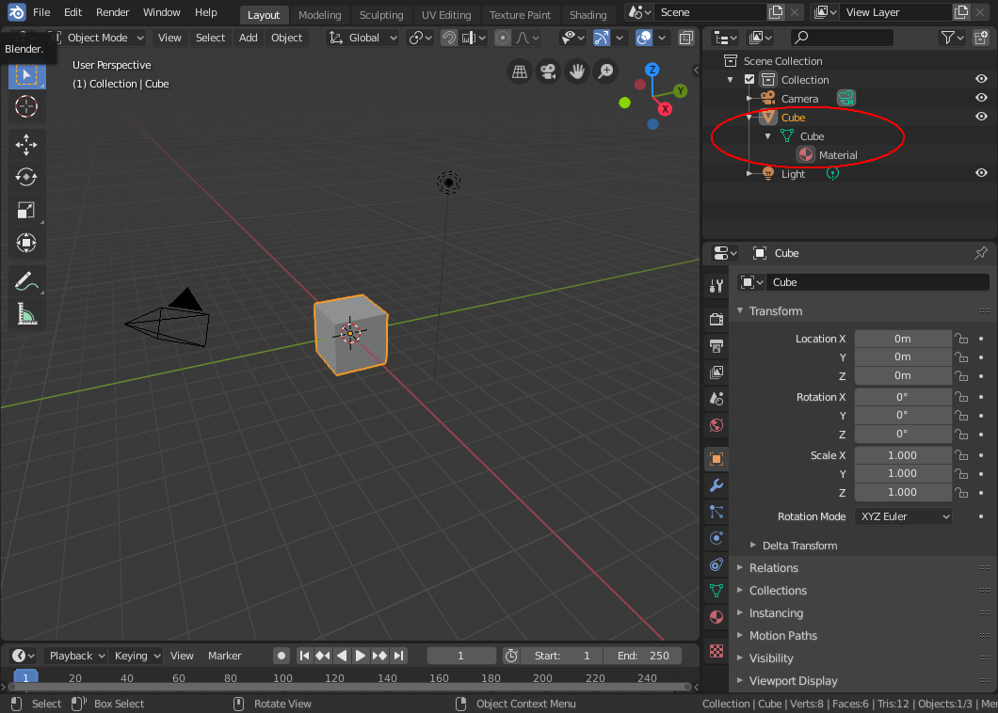This screenshot has width=998, height=713.
Task: Open the Physics properties tab
Action: tap(716, 538)
